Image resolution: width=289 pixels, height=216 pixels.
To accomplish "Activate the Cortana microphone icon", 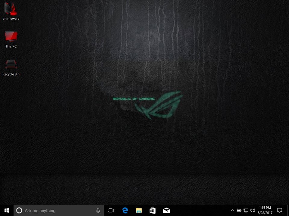I will 98,210.
